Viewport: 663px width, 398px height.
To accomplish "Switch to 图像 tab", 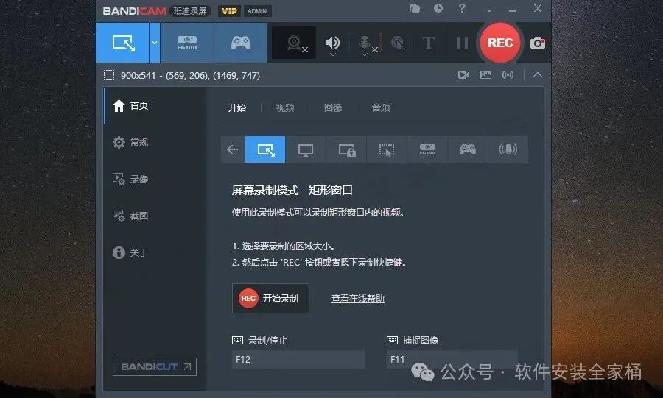I will pos(333,107).
